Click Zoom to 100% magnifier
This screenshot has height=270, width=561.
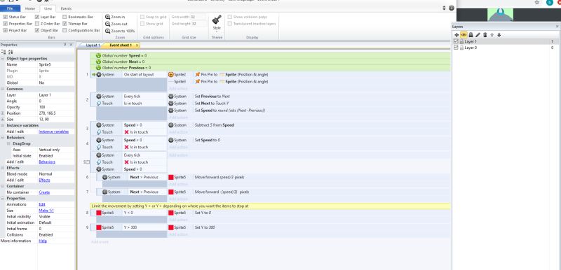[x=107, y=31]
